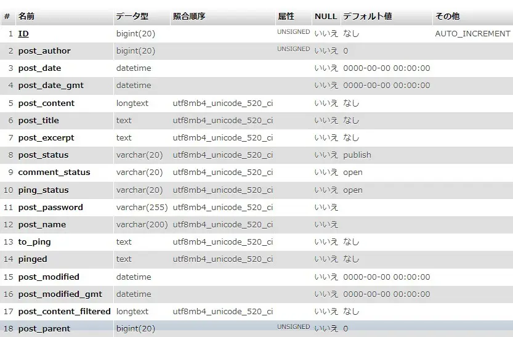
Task: Click the データ型 column header
Action: pos(132,16)
